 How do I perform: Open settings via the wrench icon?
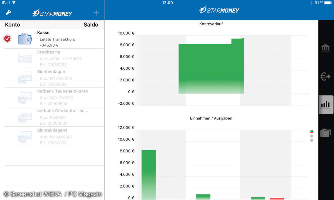(8, 12)
